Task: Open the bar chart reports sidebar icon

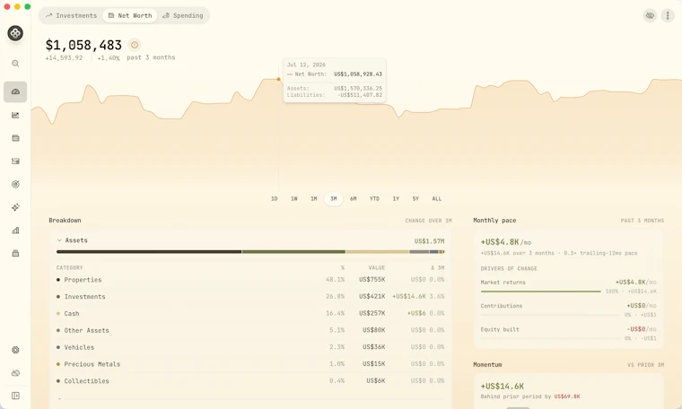Action: pyautogui.click(x=15, y=231)
